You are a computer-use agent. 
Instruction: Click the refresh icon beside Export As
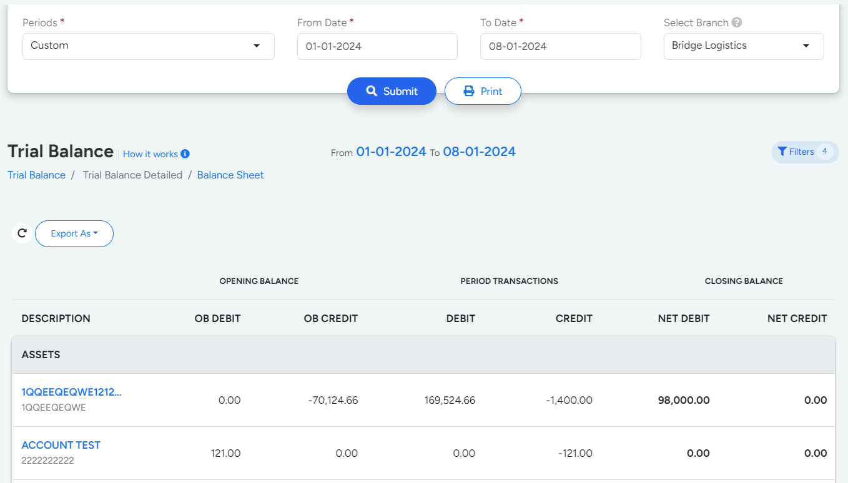22,233
